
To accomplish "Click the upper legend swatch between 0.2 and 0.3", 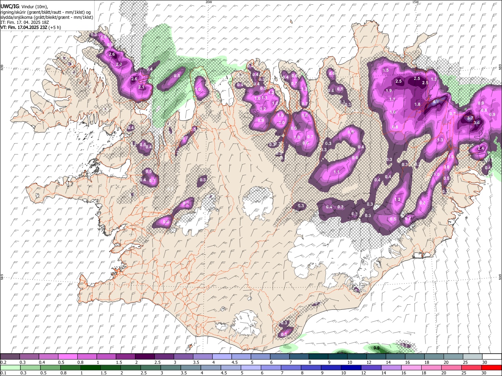I will tap(10, 356).
